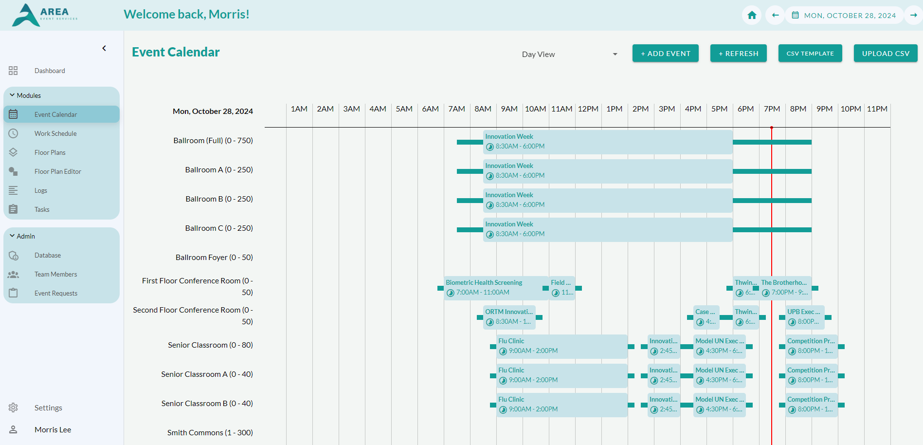The image size is (923, 445).
Task: Open Logs from the sidebar menu
Action: click(x=41, y=190)
